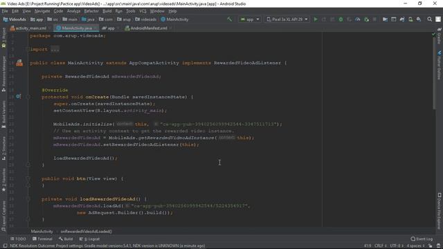Click the user avatar icon in toolbar

(x=438, y=19)
